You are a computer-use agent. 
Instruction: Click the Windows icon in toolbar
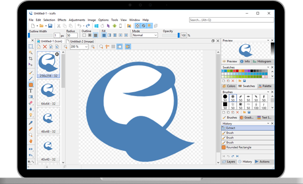96,26
